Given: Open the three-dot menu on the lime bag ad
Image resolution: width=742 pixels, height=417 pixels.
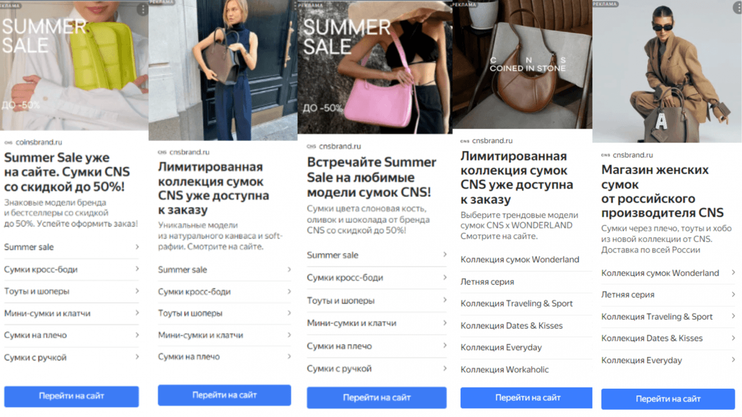Looking at the screenshot, I should (x=142, y=9).
